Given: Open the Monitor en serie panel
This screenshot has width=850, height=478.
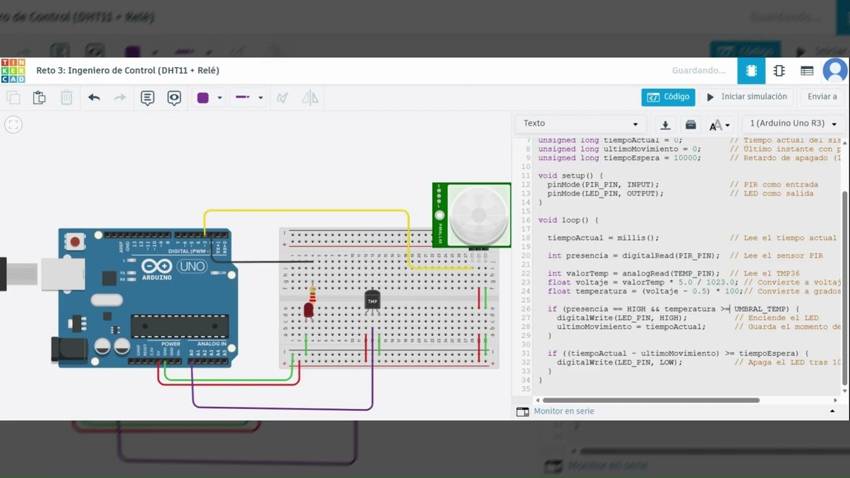Looking at the screenshot, I should 564,412.
